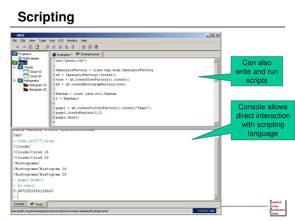The width and height of the screenshot is (295, 221).
Task: Open the File menu
Action: point(14,41)
